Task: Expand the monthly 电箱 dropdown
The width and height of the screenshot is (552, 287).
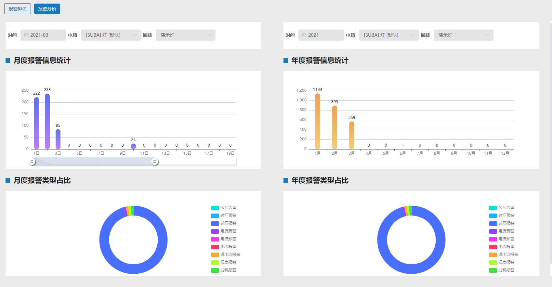Action: pos(111,35)
